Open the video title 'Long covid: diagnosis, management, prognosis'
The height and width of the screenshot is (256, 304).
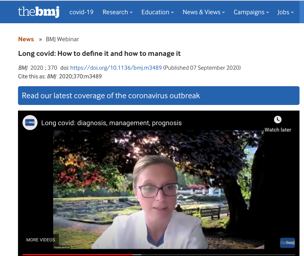point(111,123)
